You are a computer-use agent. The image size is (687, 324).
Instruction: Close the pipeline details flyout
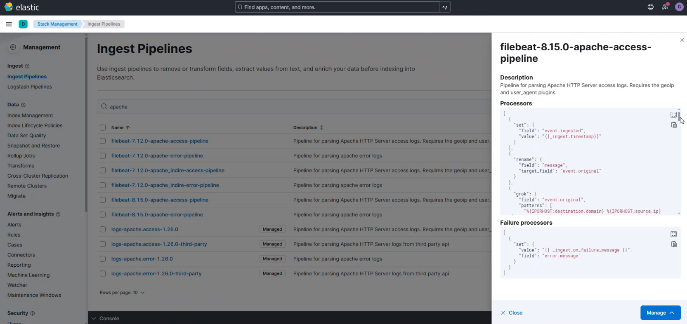click(x=682, y=40)
